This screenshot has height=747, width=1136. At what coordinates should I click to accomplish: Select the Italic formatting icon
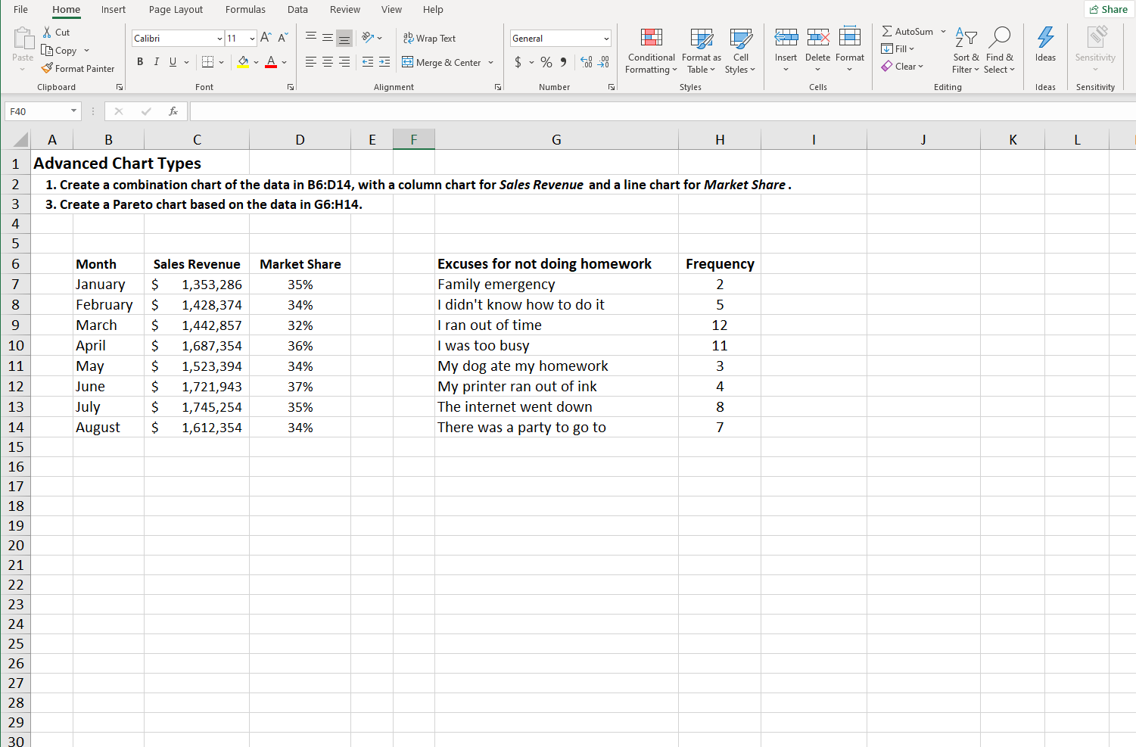tap(156, 62)
